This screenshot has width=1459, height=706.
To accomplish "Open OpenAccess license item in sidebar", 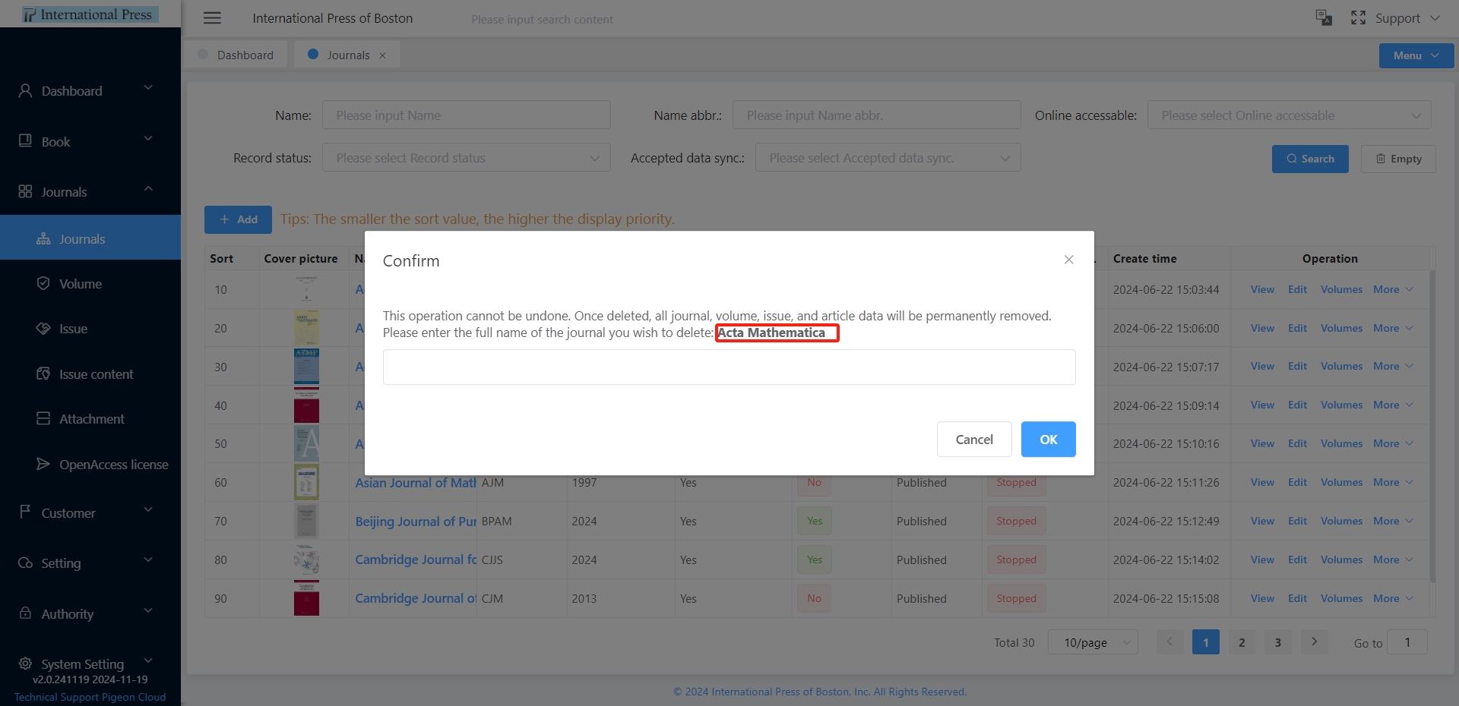I will click(90, 464).
